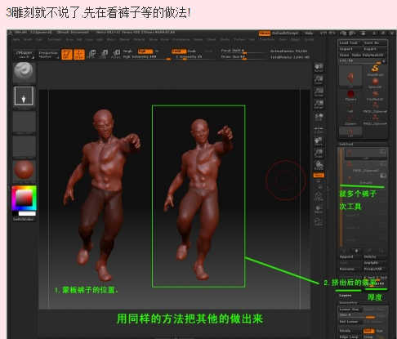Open the Projection Master button
This screenshot has height=339, width=397.
point(48,55)
